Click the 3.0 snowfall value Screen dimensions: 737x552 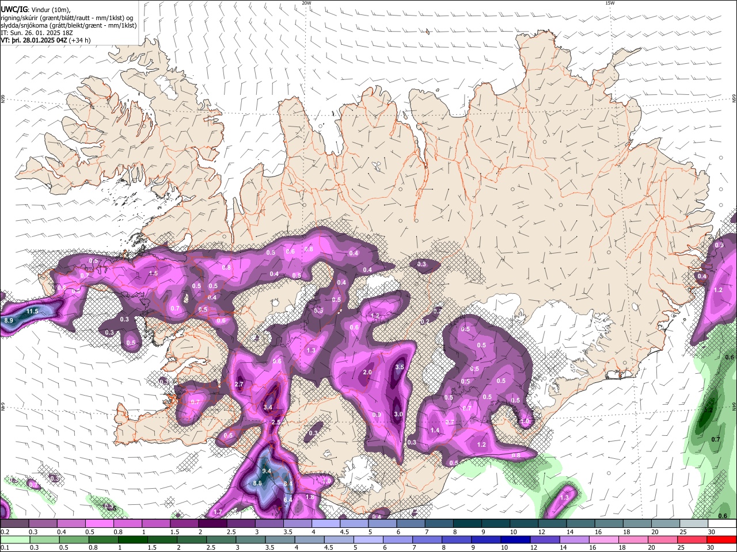click(x=398, y=414)
